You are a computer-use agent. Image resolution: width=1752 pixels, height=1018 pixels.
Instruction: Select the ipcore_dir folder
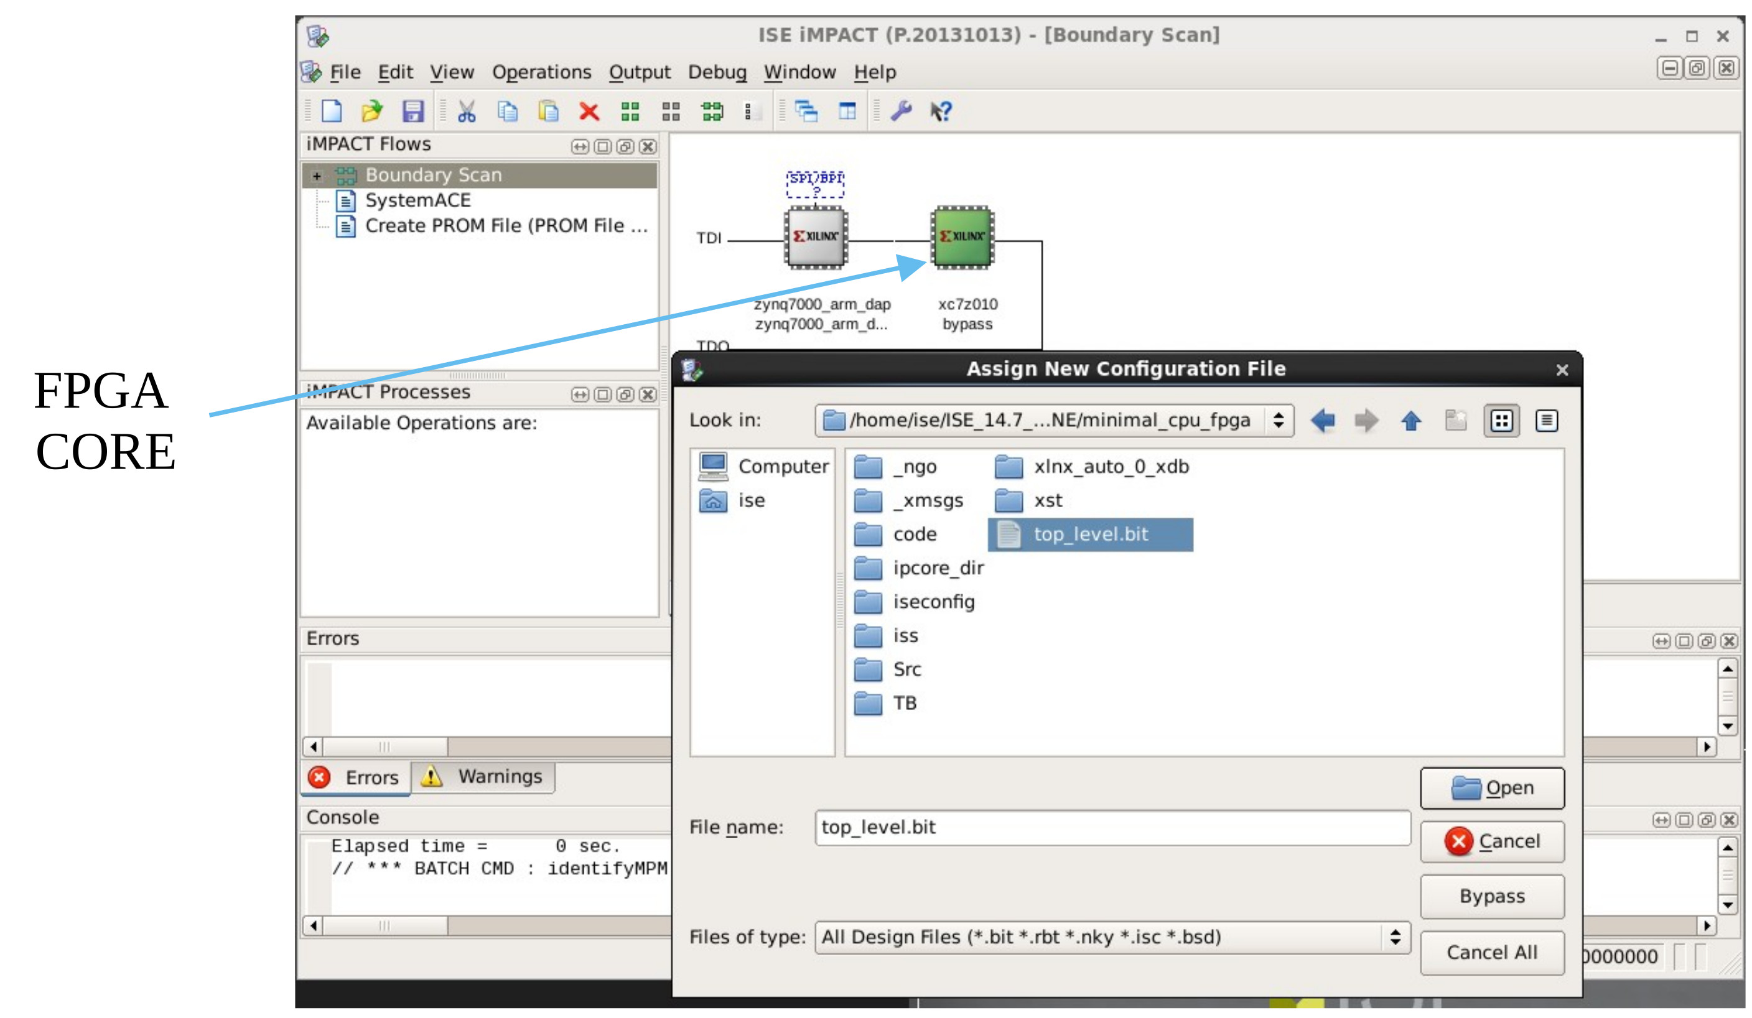[918, 568]
